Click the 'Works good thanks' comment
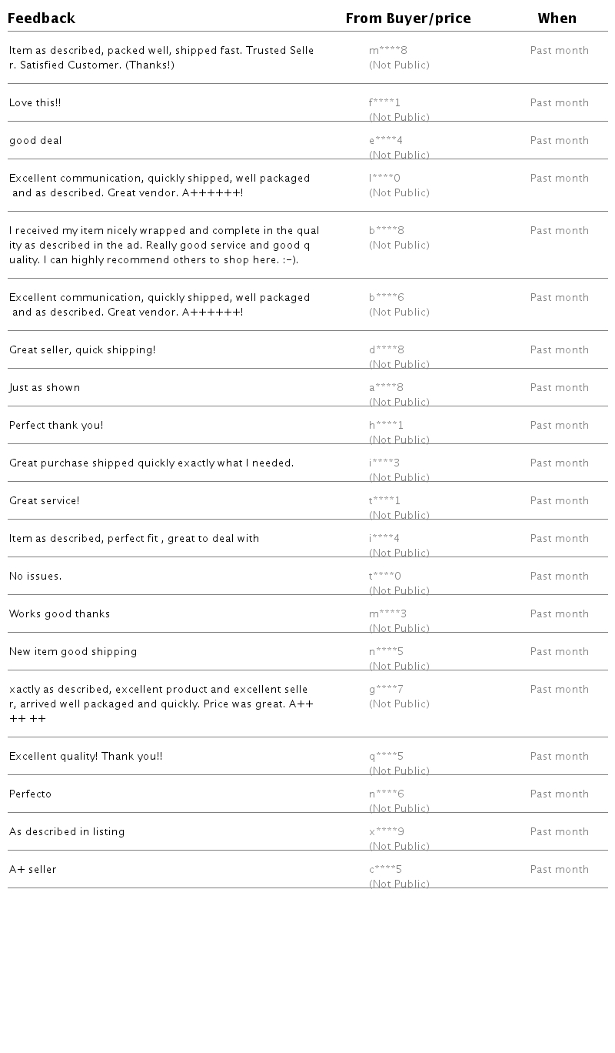Screen dimensions: 615x1053 pyautogui.click(x=60, y=614)
